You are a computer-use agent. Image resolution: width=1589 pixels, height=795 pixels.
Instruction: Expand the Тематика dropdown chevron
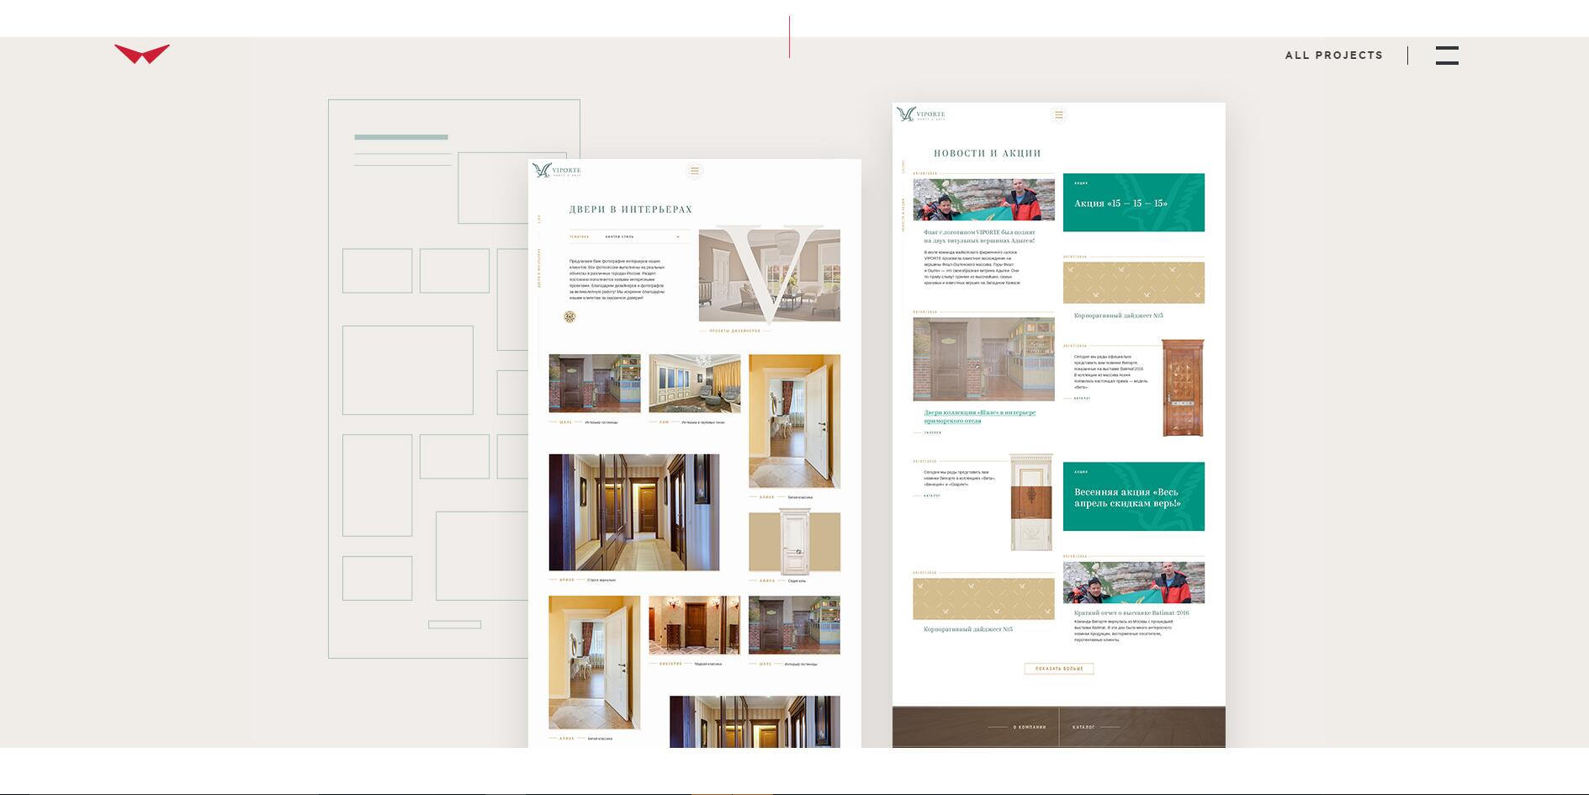677,237
